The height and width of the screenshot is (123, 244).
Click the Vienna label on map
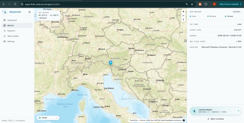tap(131, 48)
